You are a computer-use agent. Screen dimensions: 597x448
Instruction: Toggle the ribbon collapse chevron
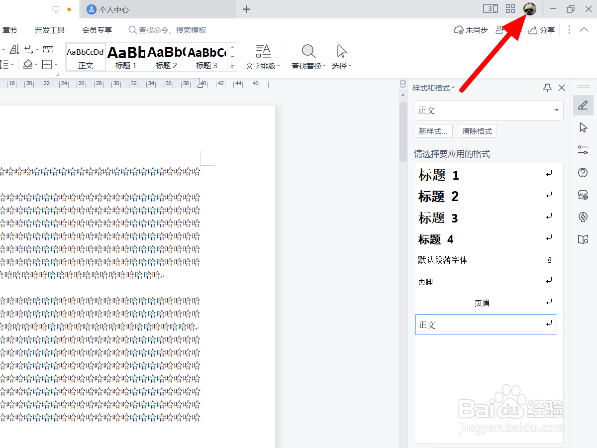(x=585, y=30)
